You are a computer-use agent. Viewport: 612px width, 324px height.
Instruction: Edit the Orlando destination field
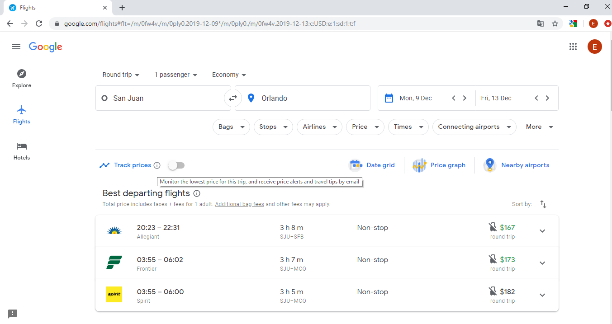(x=303, y=98)
